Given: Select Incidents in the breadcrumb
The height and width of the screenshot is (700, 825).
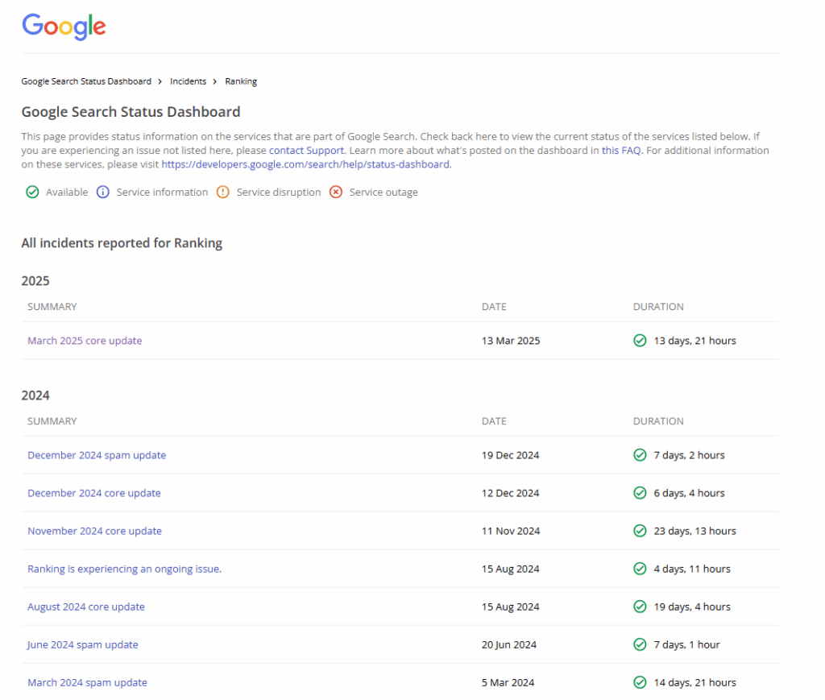Looking at the screenshot, I should click(x=188, y=81).
